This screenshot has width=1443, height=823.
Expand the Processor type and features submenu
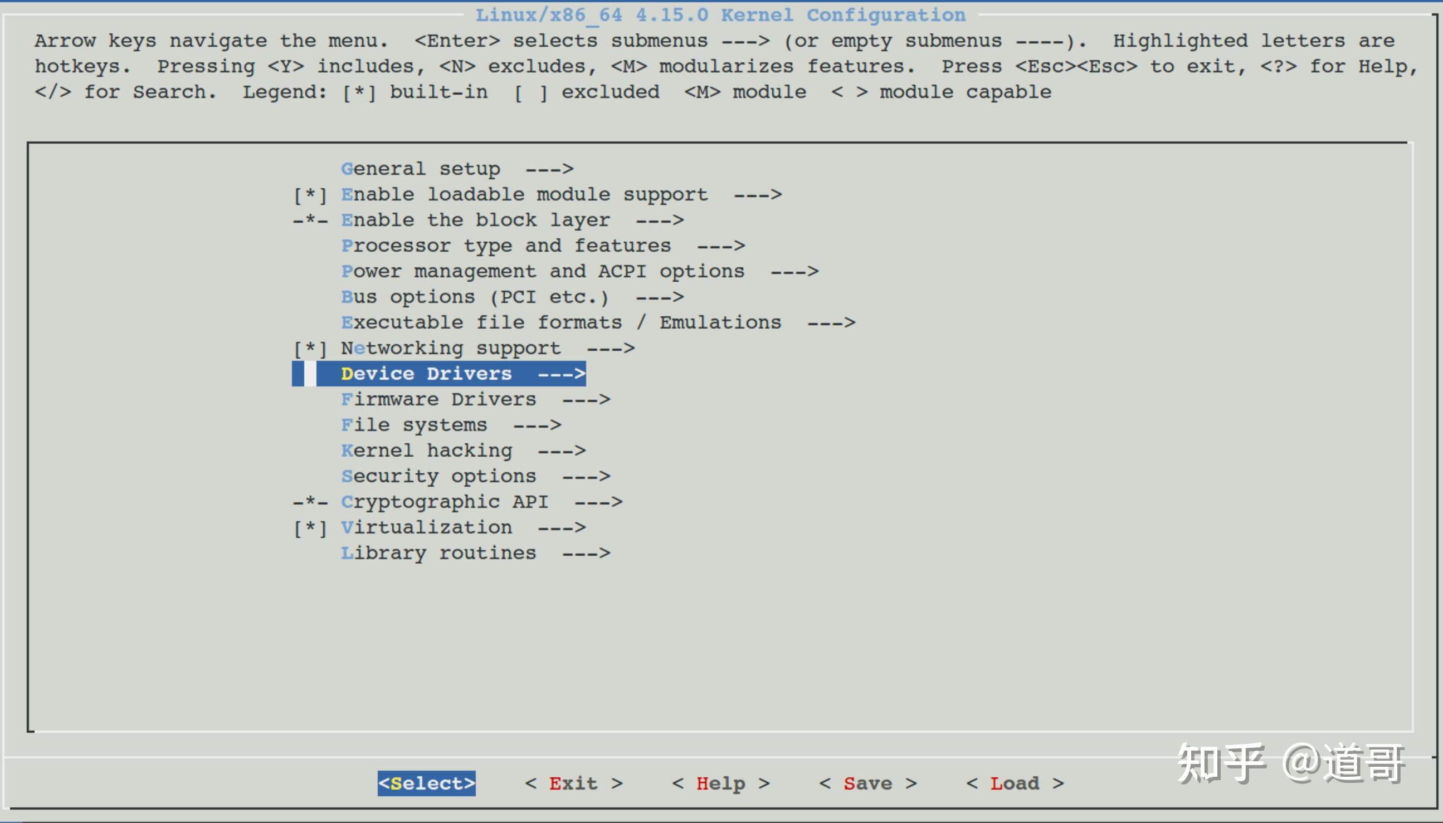pos(506,245)
